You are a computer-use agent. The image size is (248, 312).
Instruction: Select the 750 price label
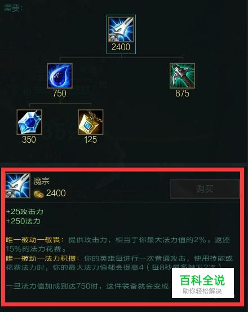point(60,94)
